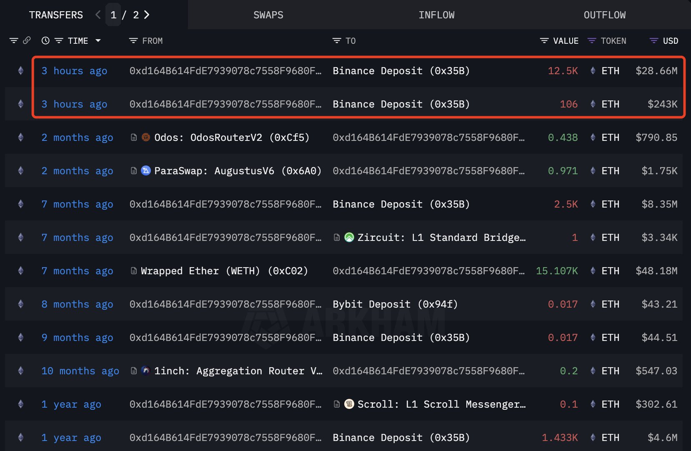The height and width of the screenshot is (451, 691).
Task: Click ETH token icon in $302.61 row
Action: click(x=593, y=404)
